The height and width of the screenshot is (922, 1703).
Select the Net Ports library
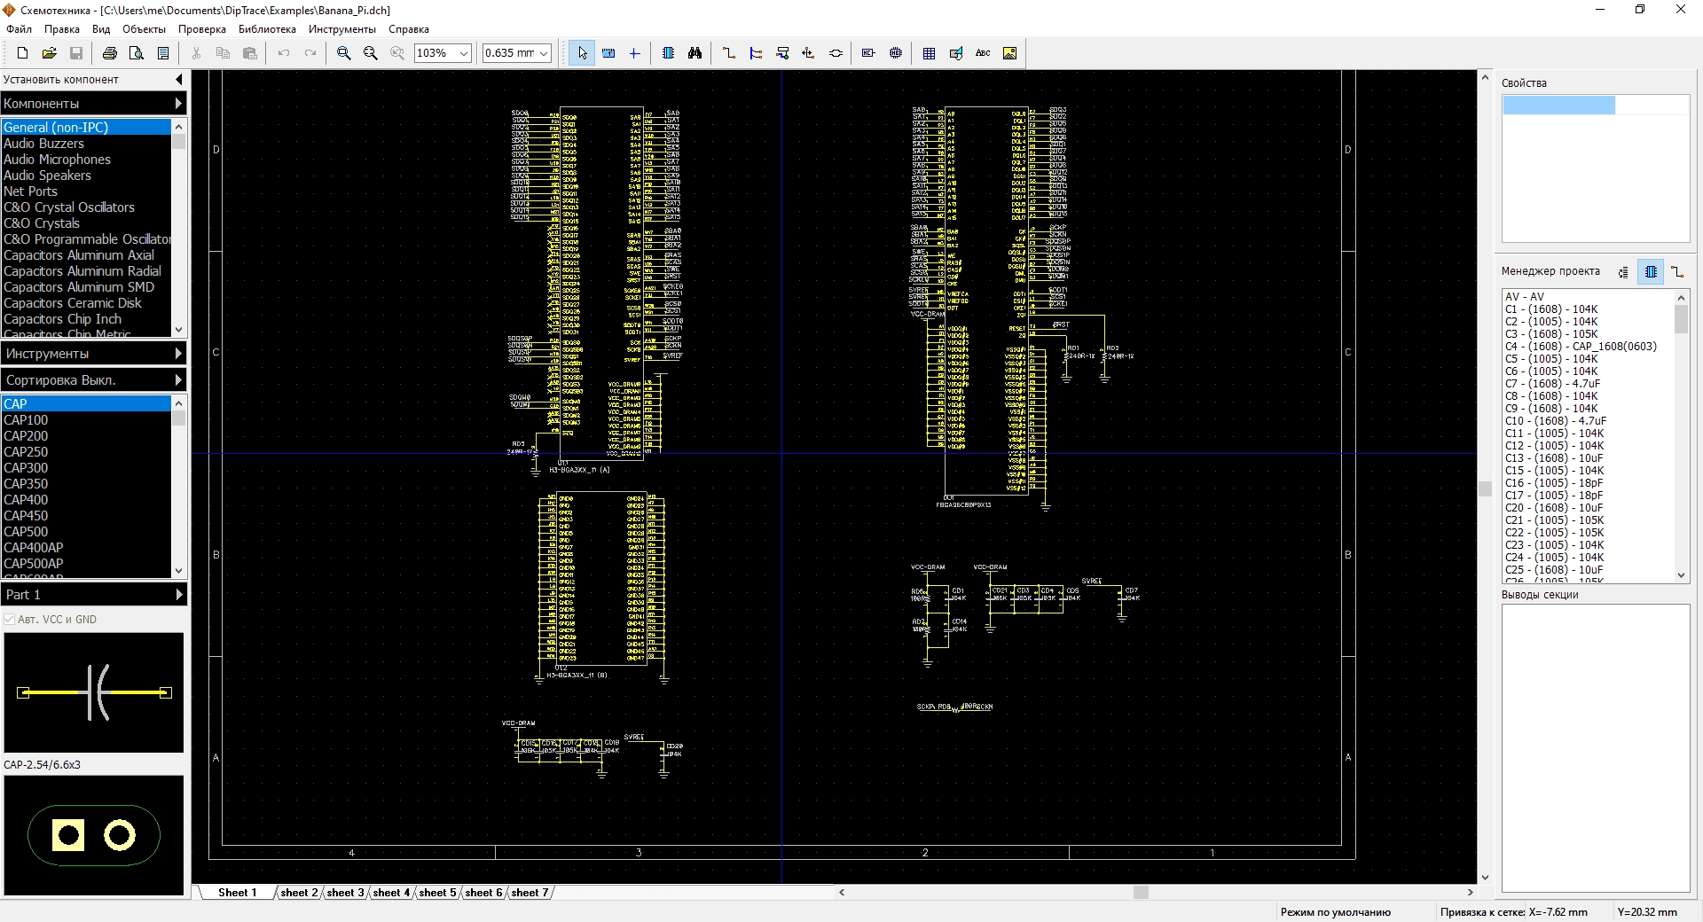click(x=86, y=191)
